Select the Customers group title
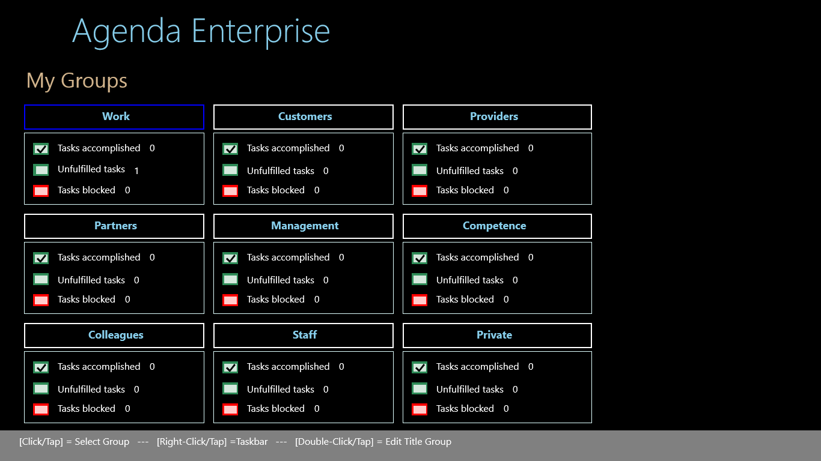821x461 pixels. [304, 117]
